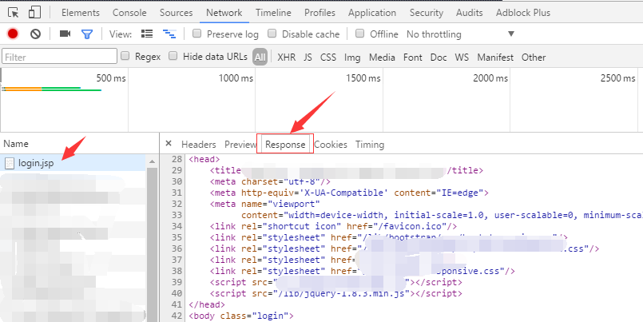
Task: Filter requests by XHR type
Action: pos(286,57)
